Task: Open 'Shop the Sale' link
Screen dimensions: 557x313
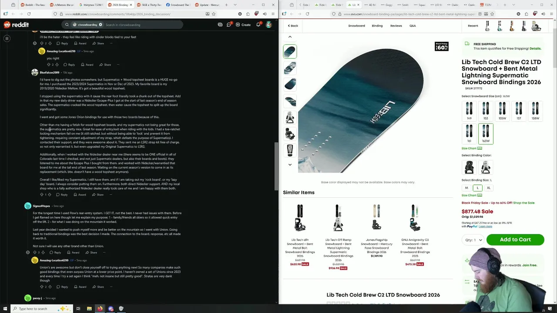Action: [523, 203]
